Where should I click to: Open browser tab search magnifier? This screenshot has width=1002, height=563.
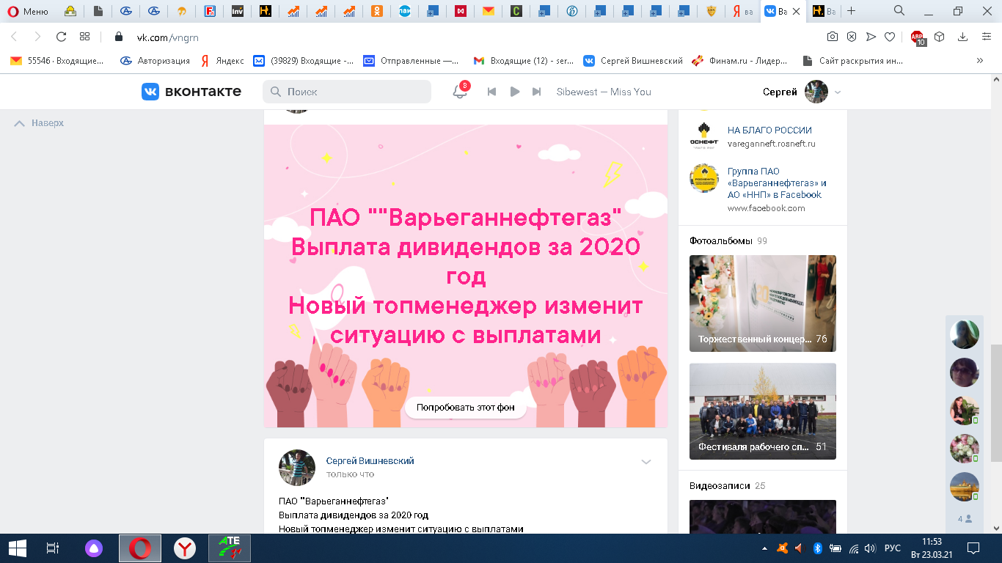899,11
